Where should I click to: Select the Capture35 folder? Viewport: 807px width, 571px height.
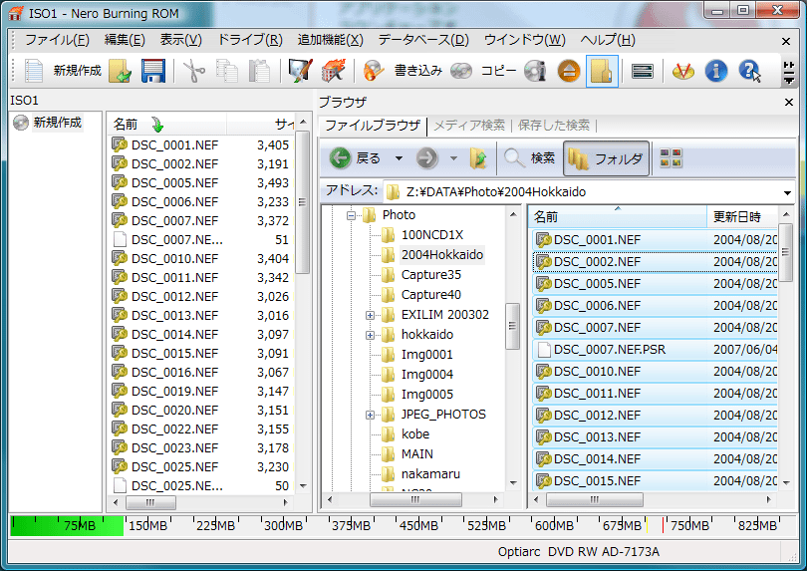[430, 275]
